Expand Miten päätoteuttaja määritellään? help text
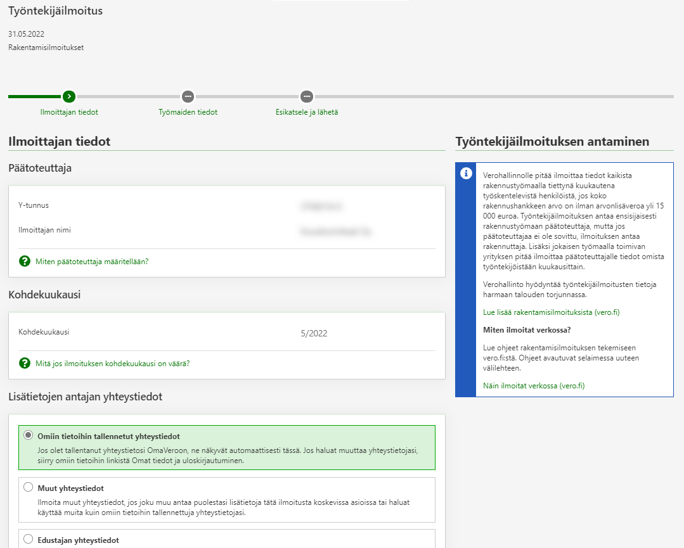Image resolution: width=684 pixels, height=548 pixels. (92, 261)
